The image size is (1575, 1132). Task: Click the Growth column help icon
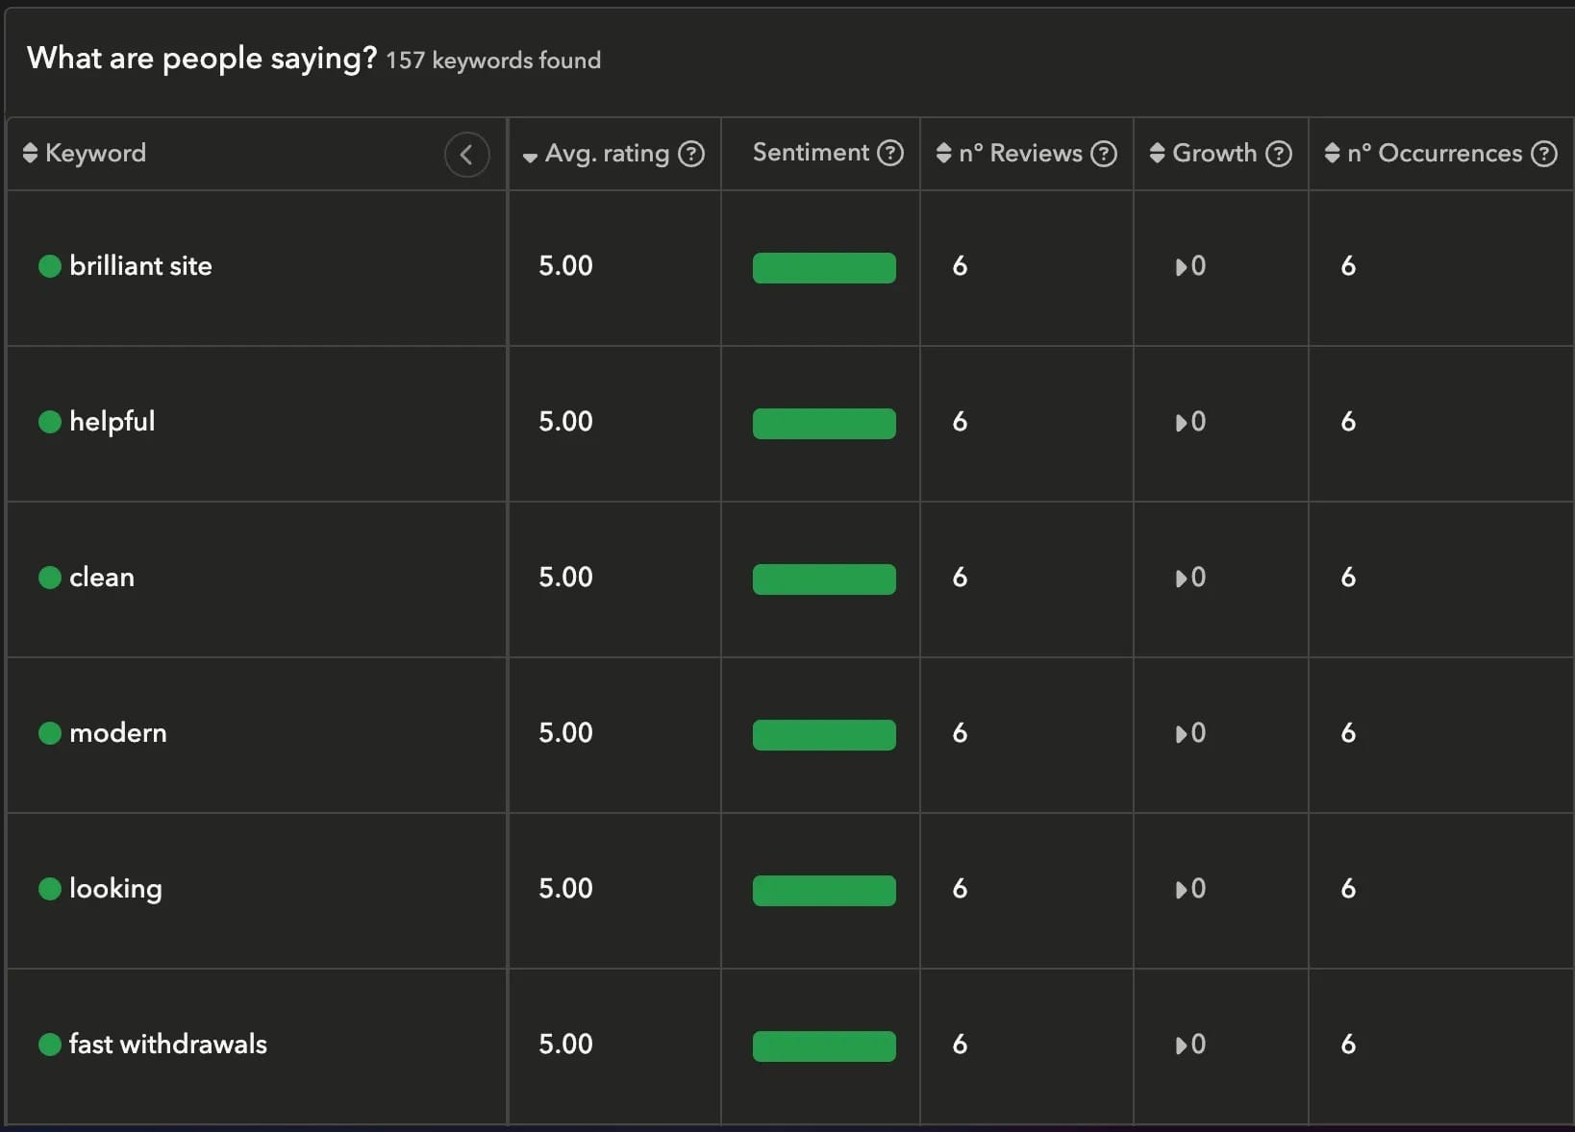[1278, 154]
